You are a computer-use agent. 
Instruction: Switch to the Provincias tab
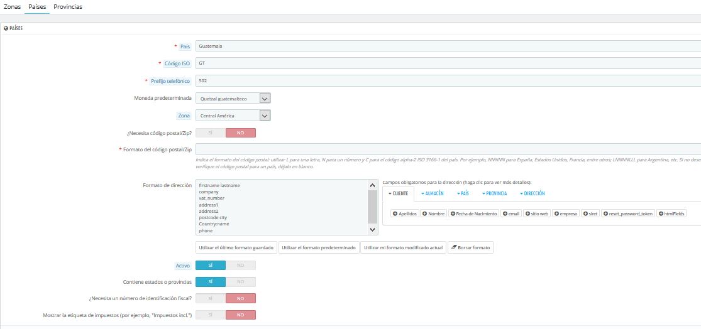(68, 7)
